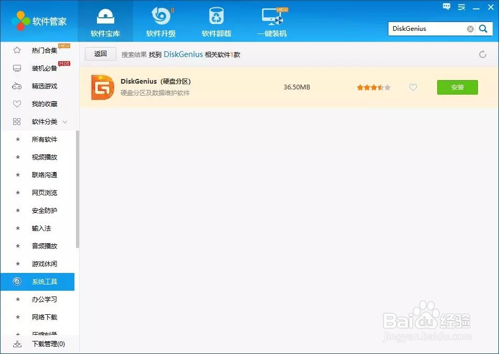Click the 返回 back button
499x354 pixels.
[101, 54]
